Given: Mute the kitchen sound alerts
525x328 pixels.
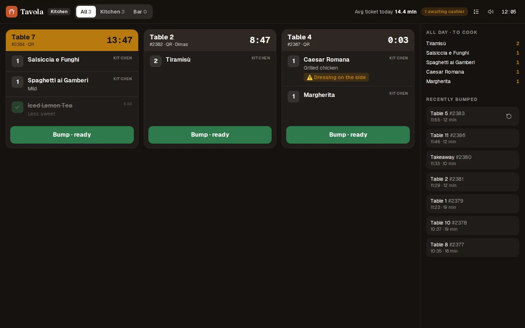Looking at the screenshot, I should pos(491,12).
